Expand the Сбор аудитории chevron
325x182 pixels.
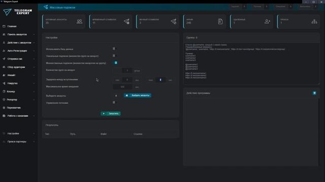[34, 67]
